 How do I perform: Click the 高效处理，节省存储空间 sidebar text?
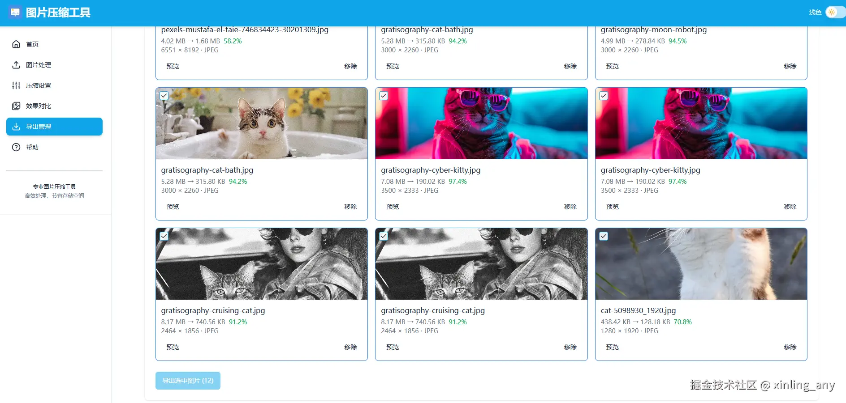[x=54, y=196]
